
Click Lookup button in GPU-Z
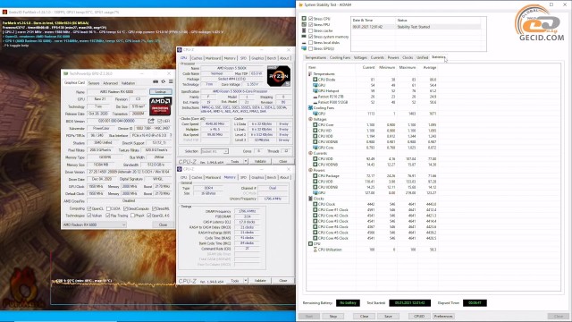click(161, 91)
